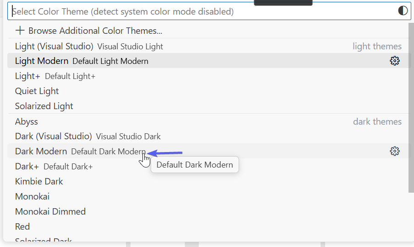The width and height of the screenshot is (414, 247).
Task: Select the Light Modern theme
Action: pyautogui.click(x=42, y=61)
